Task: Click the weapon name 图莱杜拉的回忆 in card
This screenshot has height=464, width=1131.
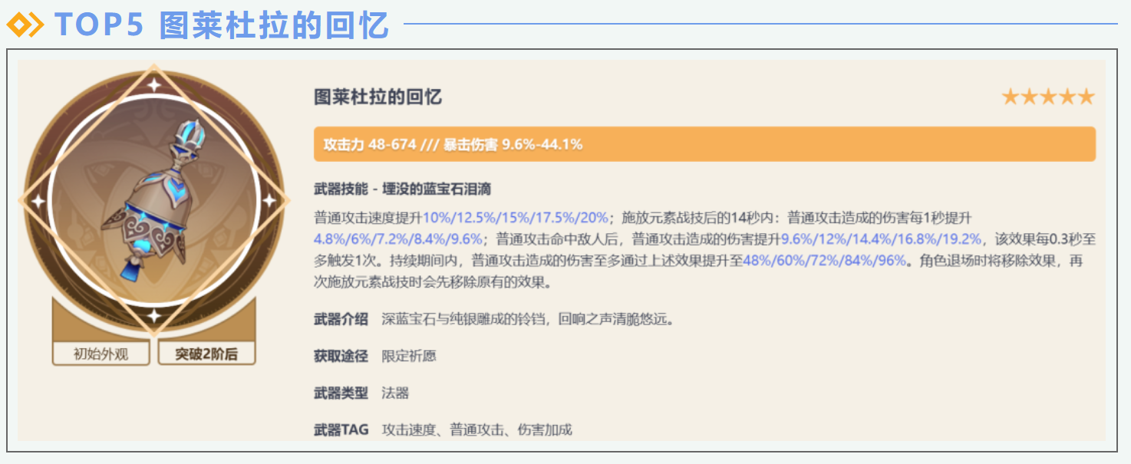Action: pos(378,97)
